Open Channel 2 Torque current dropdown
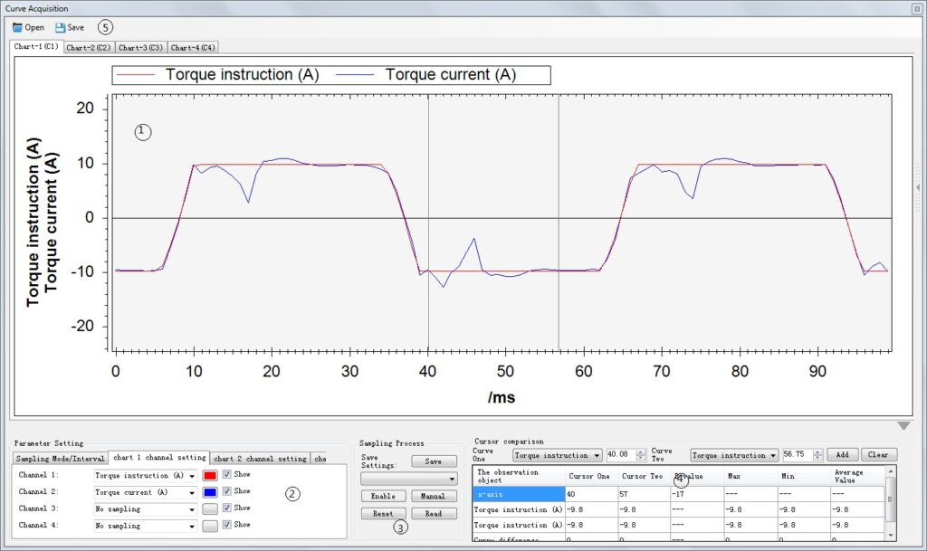Viewport: 927px width, 551px height. point(146,492)
